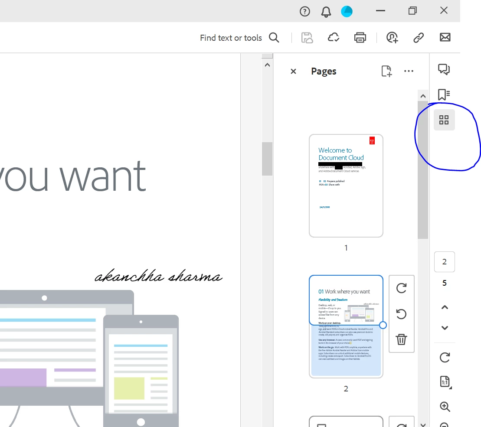Open Pages panel more options menu

coord(409,71)
